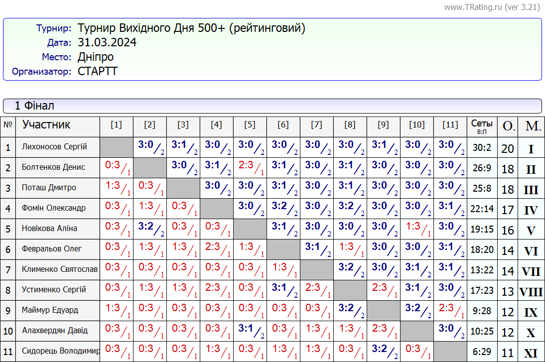Click the tournament name text

point(191,28)
